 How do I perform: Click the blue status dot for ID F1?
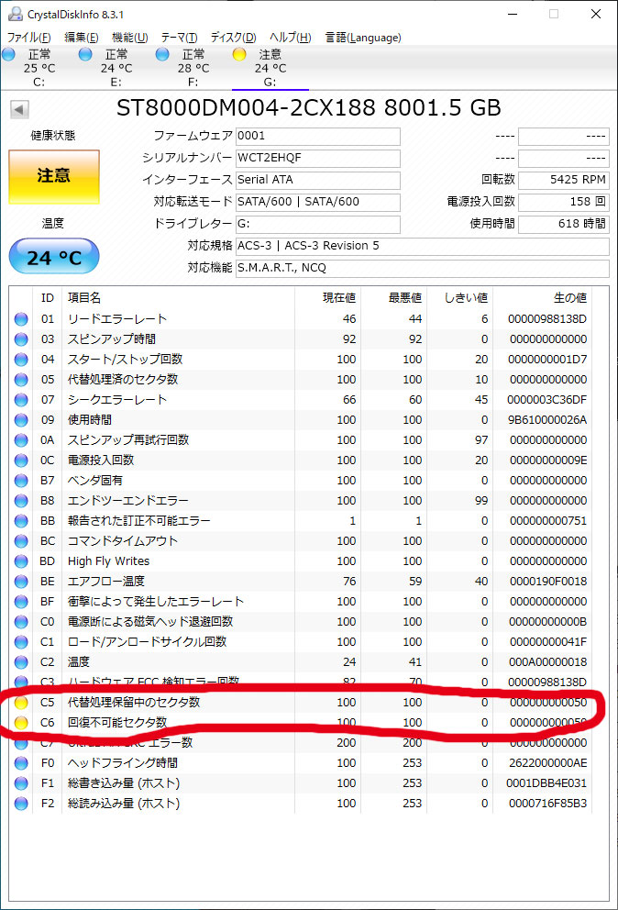[21, 783]
